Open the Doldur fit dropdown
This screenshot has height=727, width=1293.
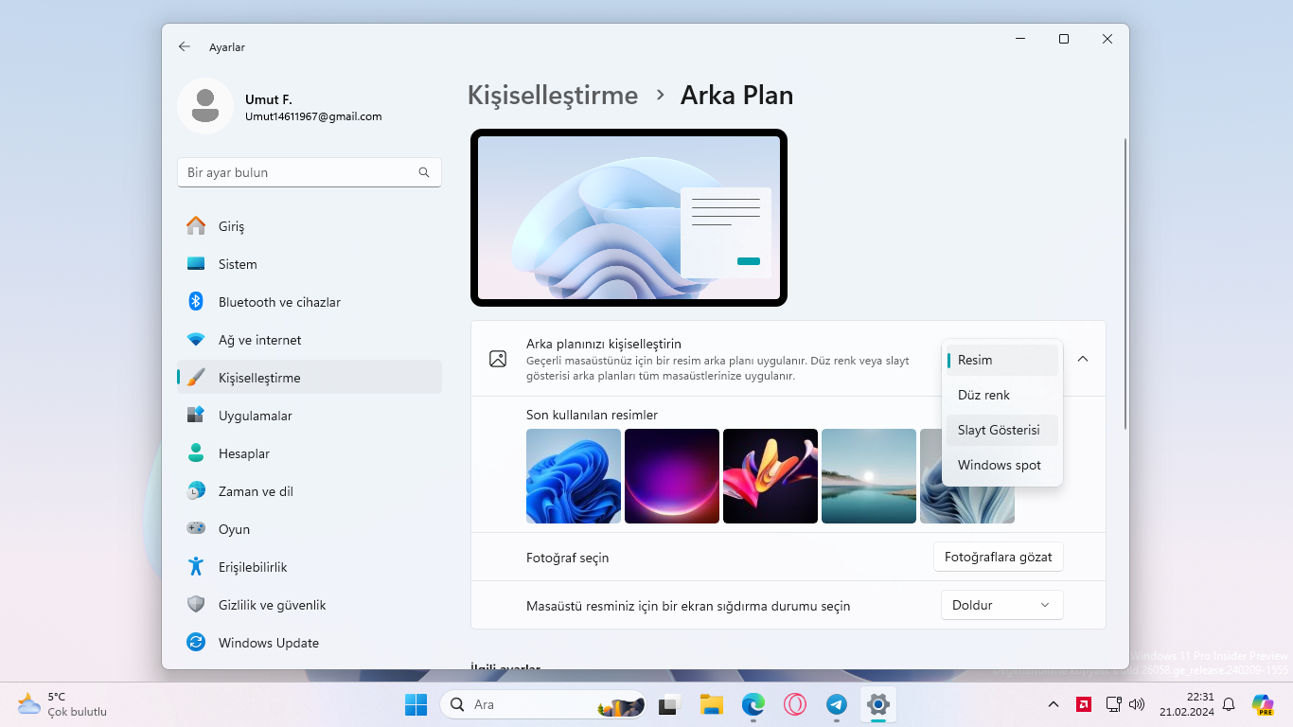pos(1001,605)
